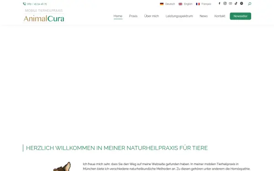Screen dimensions: 274x171
Task: Open the TikTok profile icon
Action: (236, 3)
